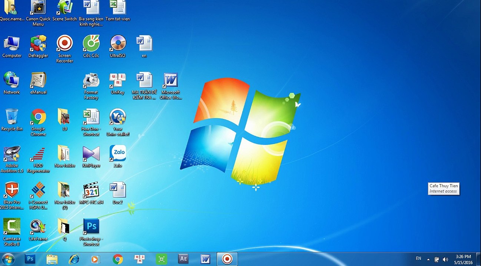Select the Bia sang kien Word document
Image resolution: width=481 pixels, height=266 pixels.
(x=91, y=13)
